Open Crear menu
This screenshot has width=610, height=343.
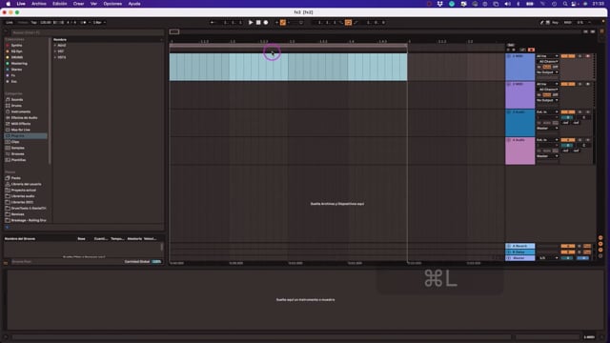[78, 4]
